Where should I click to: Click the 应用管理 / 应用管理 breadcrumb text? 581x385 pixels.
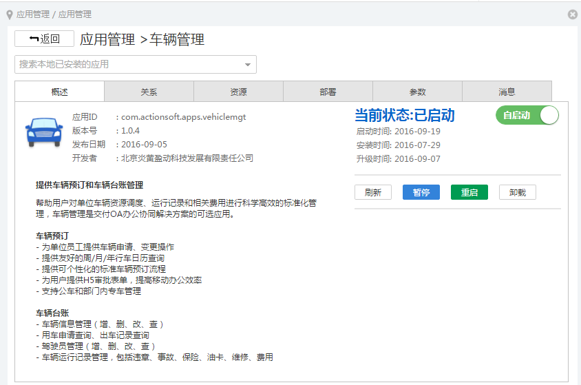coord(54,14)
